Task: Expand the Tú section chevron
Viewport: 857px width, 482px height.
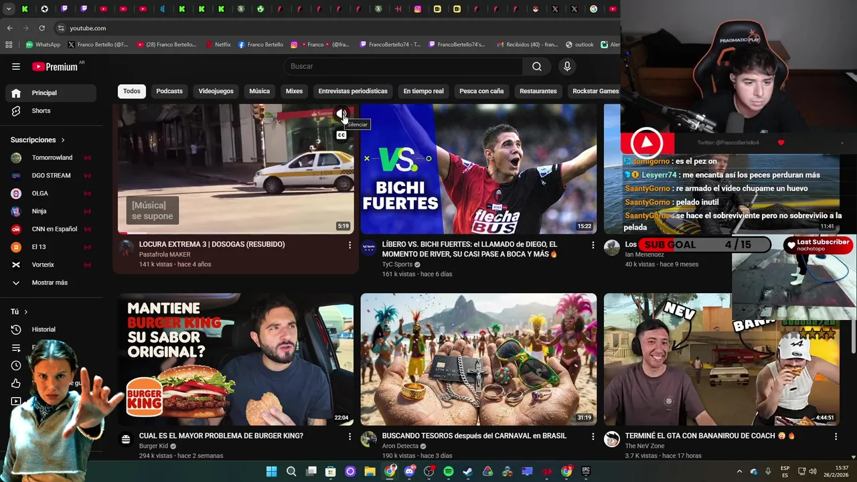Action: 26,312
